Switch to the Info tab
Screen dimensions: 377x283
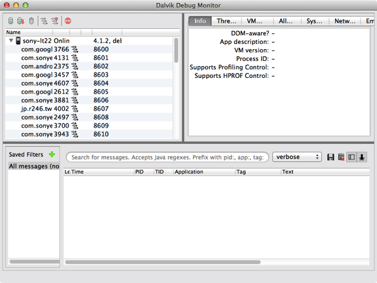tap(200, 21)
